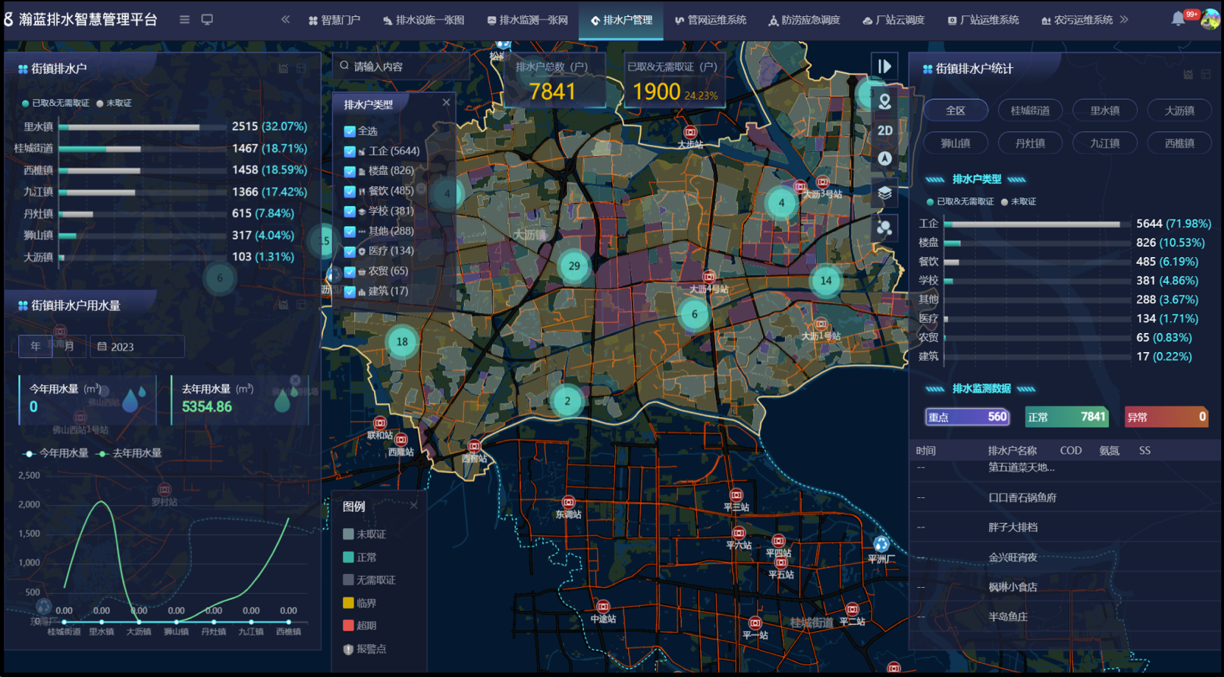Uncheck 楼盘 (826) checkbox
Viewport: 1224px width, 677px height.
click(x=350, y=171)
